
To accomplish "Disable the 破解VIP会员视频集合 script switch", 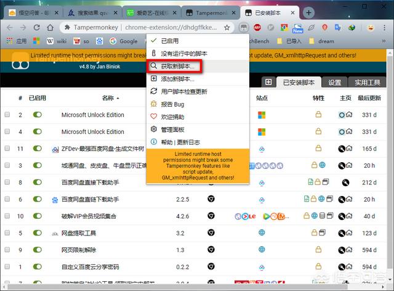I will 38,216.
